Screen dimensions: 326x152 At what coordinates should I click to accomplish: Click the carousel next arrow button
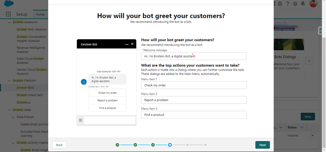coord(309,61)
